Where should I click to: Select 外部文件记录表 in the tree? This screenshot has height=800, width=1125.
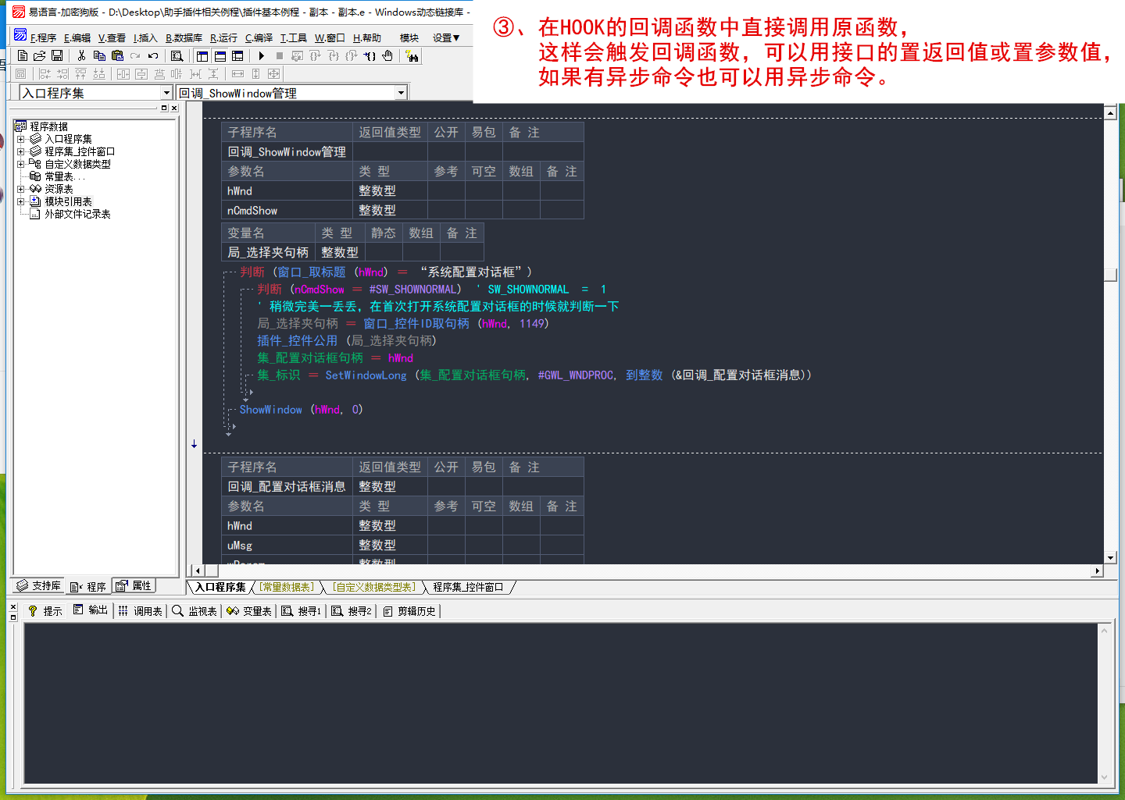(x=77, y=214)
